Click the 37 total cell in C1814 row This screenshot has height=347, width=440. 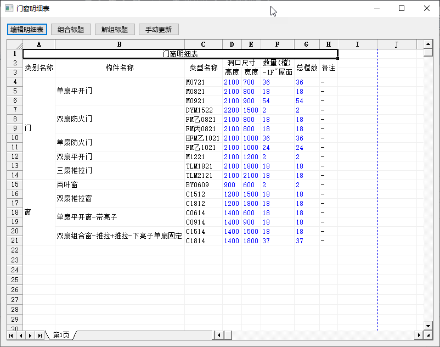[307, 240]
